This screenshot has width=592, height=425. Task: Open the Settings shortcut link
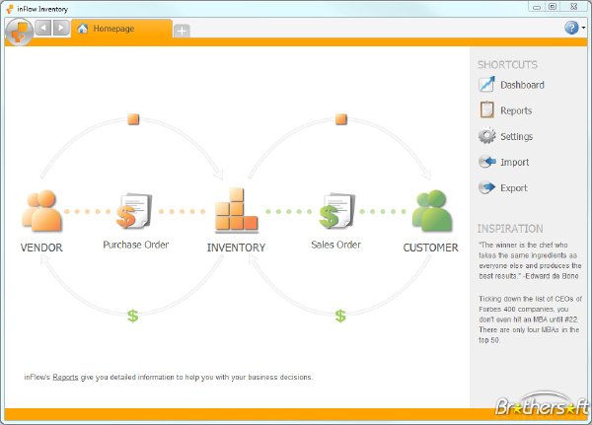(x=516, y=136)
